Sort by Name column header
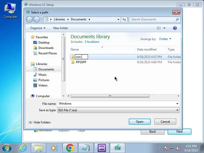The image size is (204, 153). (103, 49)
